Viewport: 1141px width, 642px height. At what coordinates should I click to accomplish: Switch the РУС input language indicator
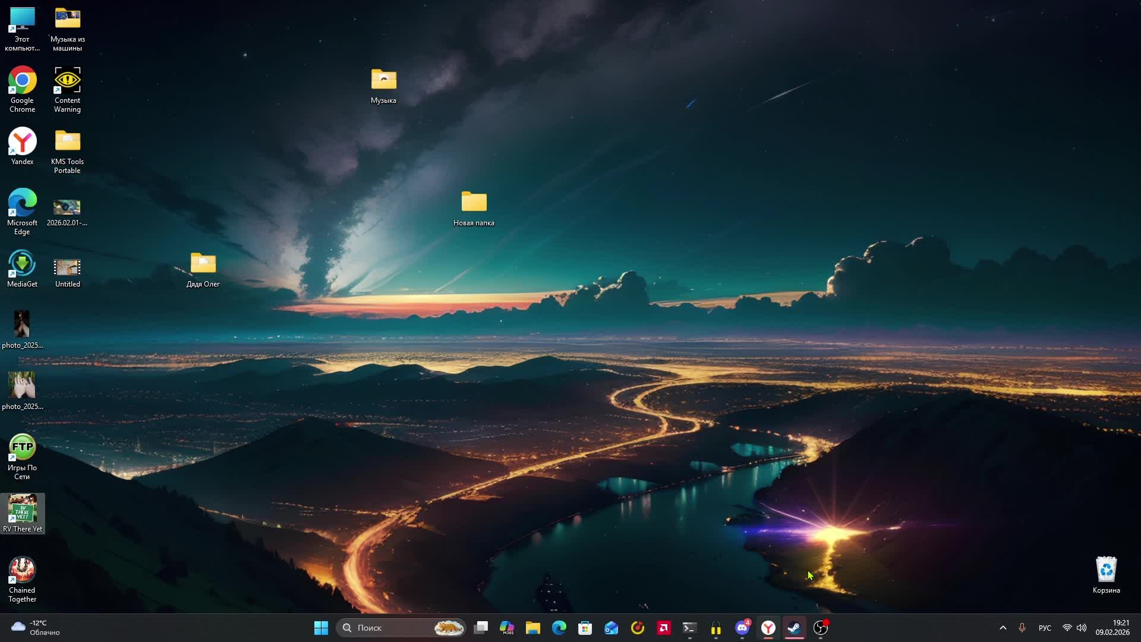coord(1045,628)
